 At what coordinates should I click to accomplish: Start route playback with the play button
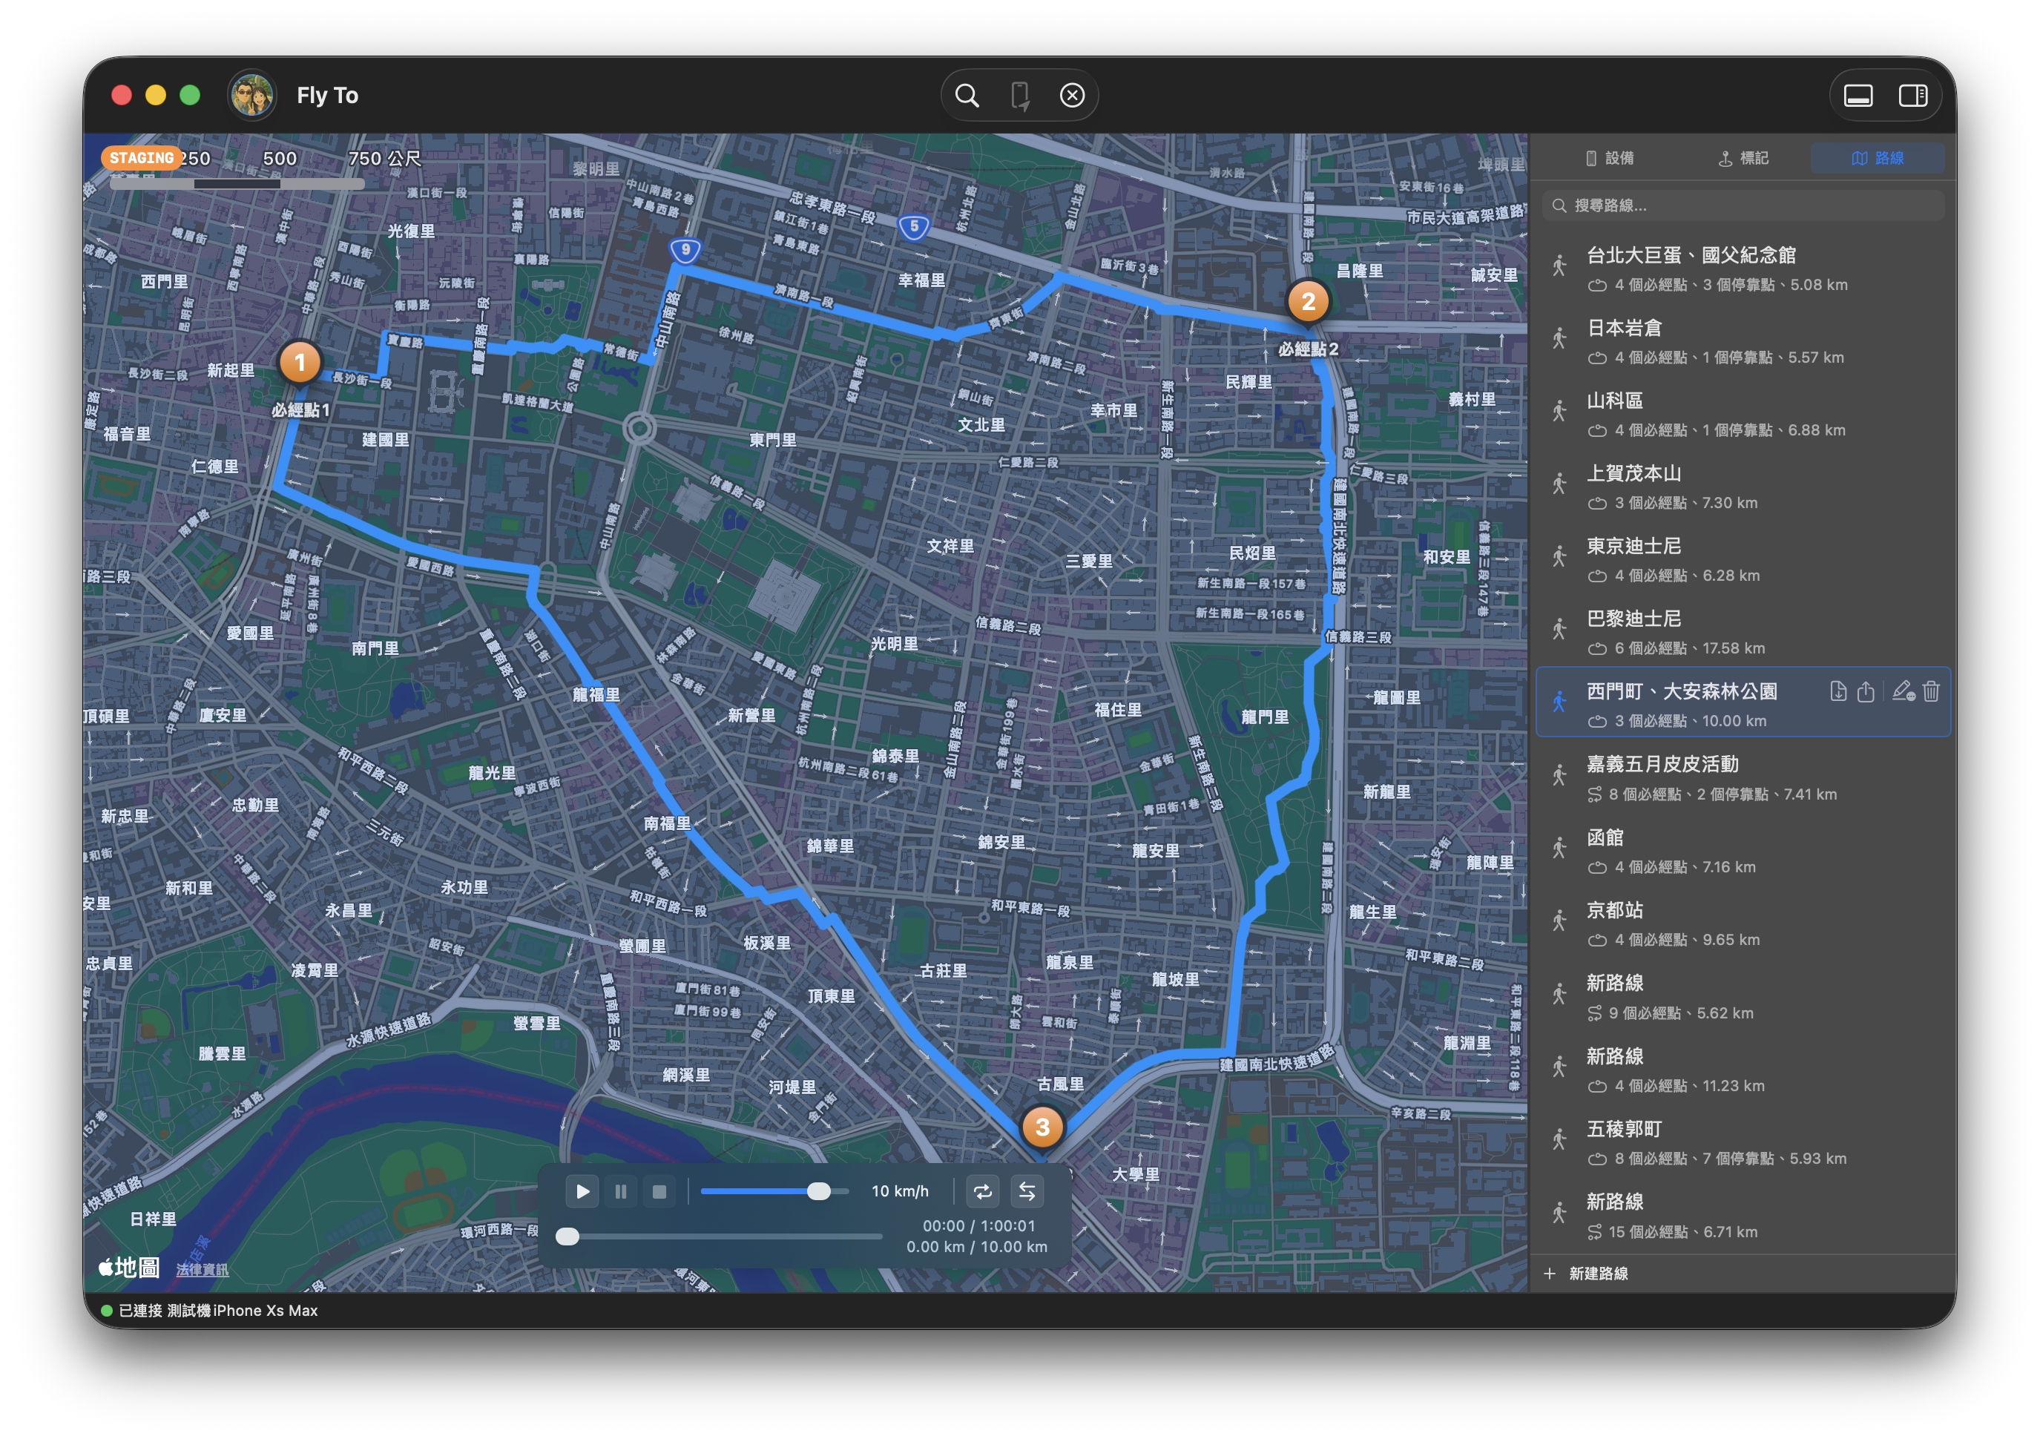[x=582, y=1191]
